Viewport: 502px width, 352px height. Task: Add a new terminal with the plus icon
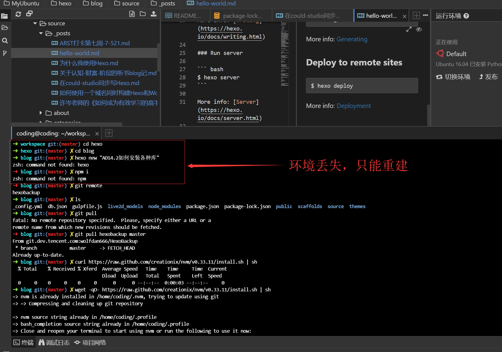point(109,133)
